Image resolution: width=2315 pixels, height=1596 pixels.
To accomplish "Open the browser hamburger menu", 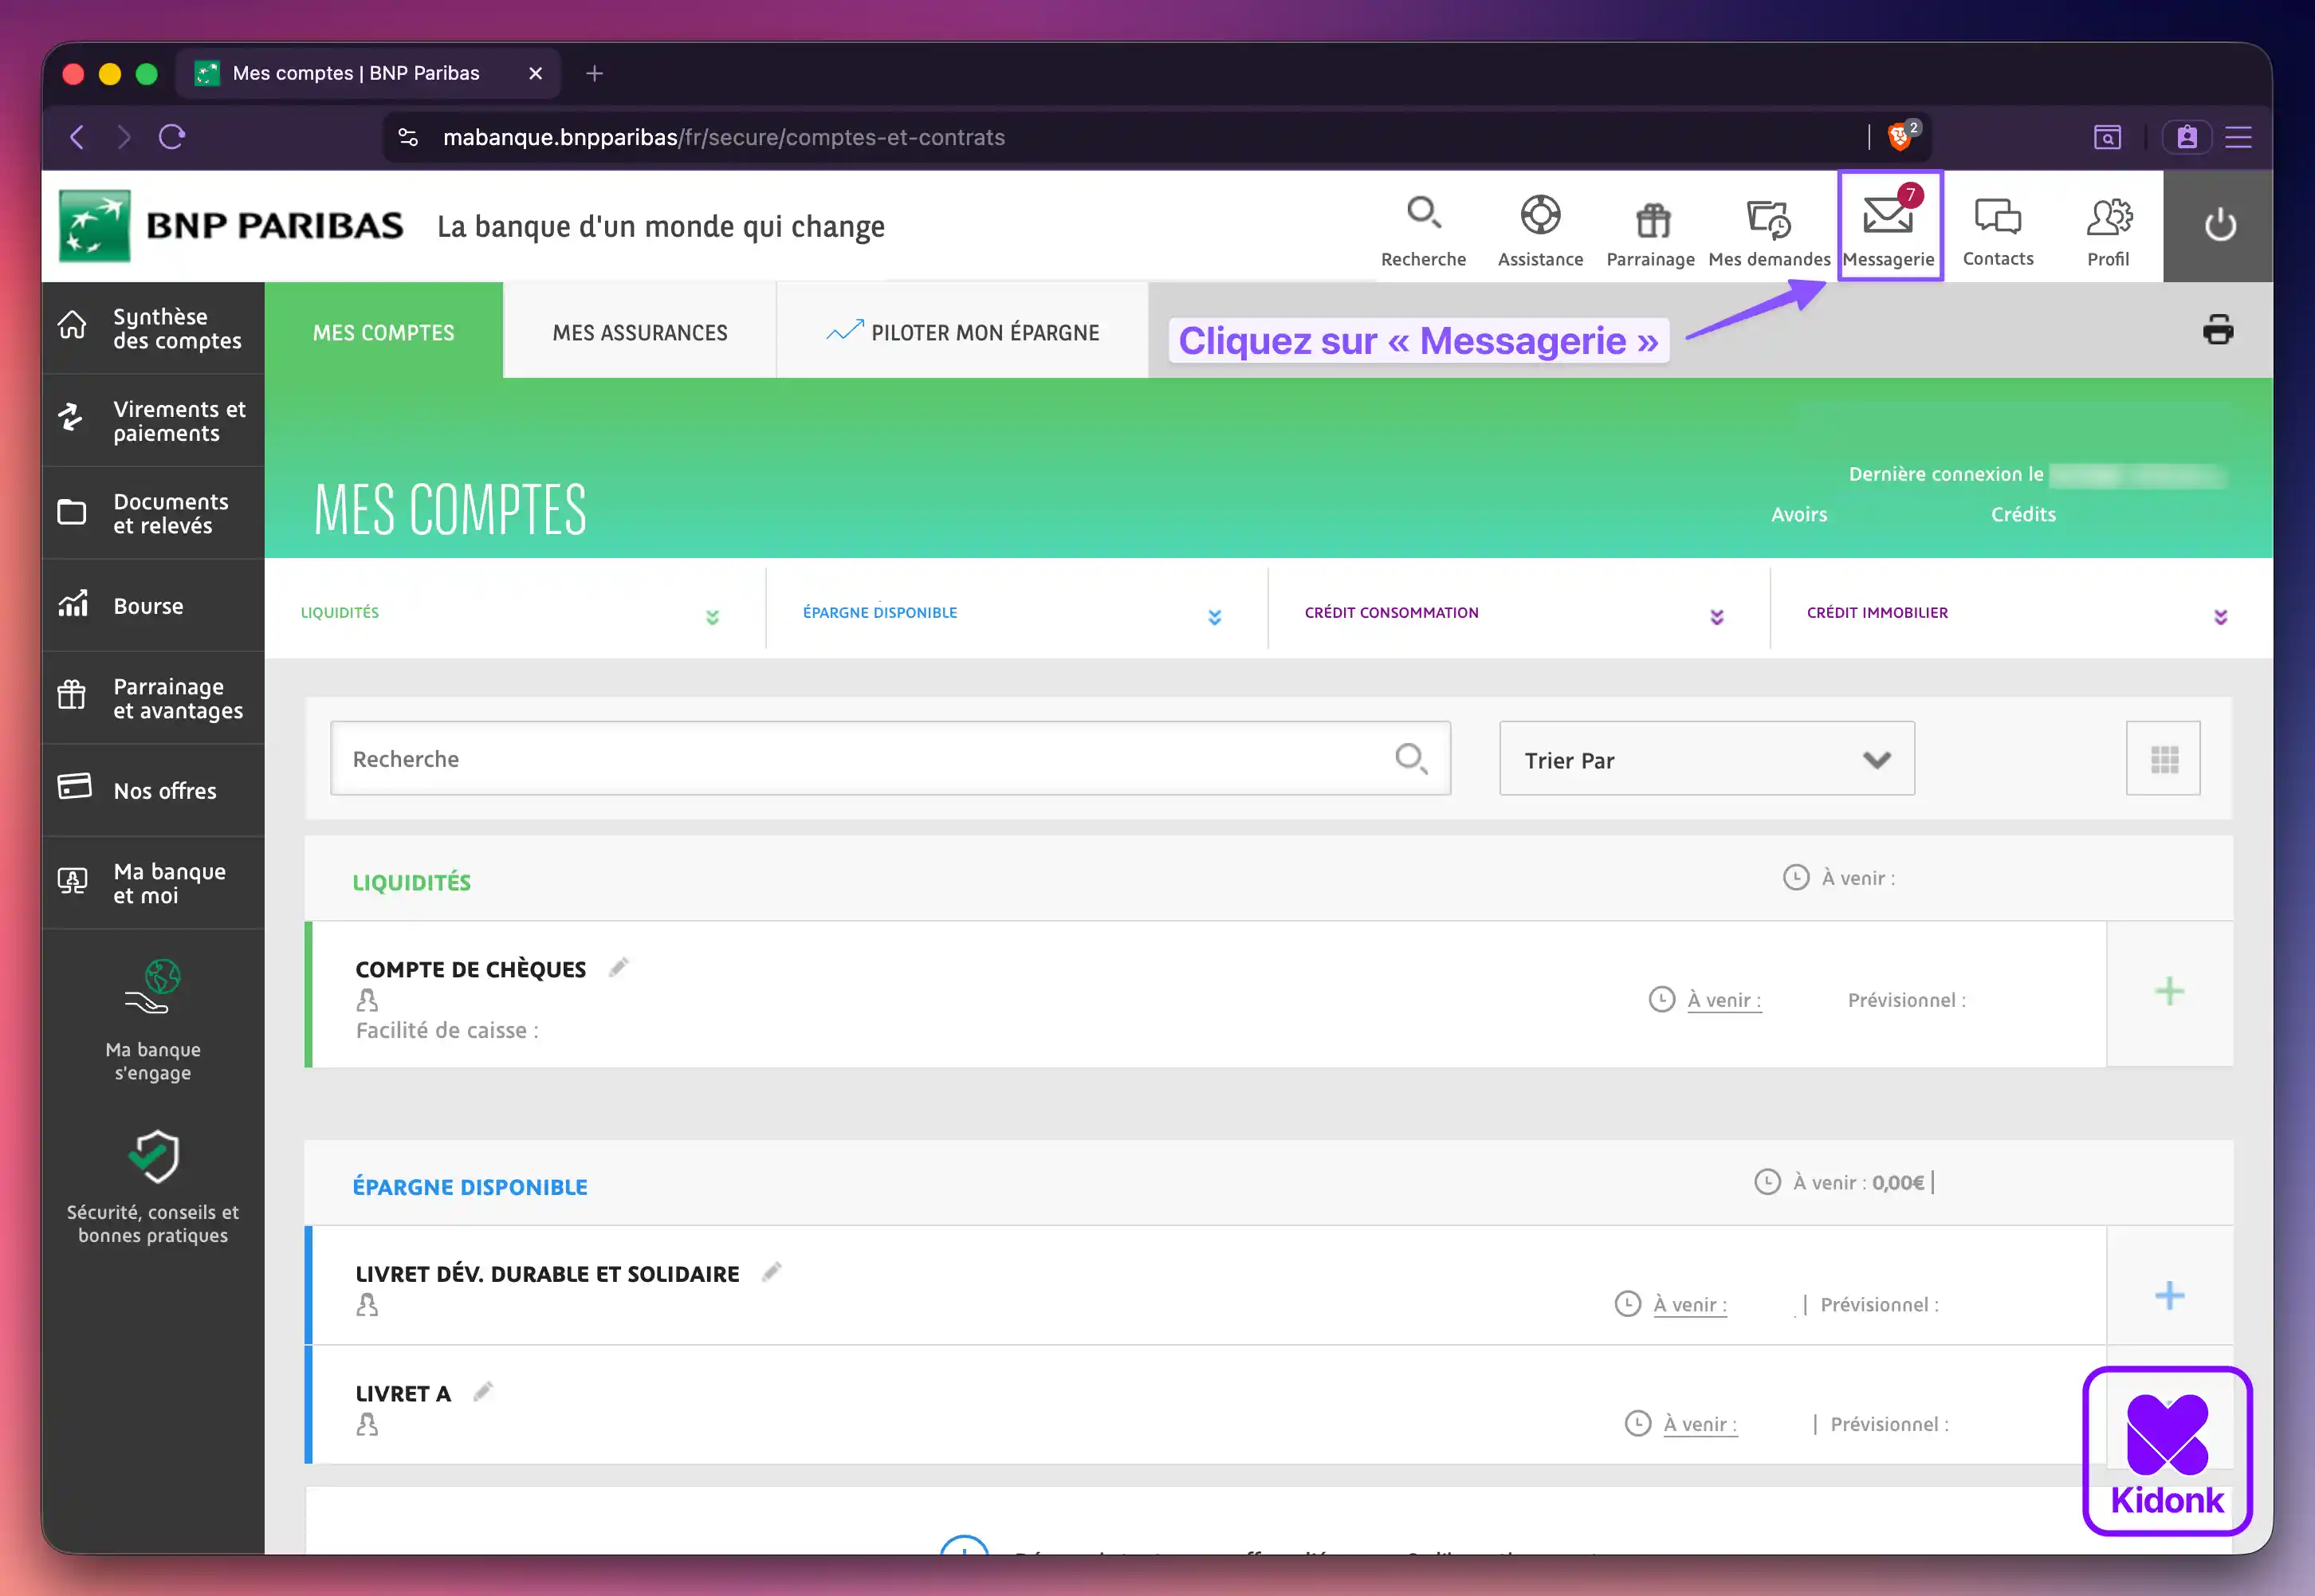I will pos(2238,137).
